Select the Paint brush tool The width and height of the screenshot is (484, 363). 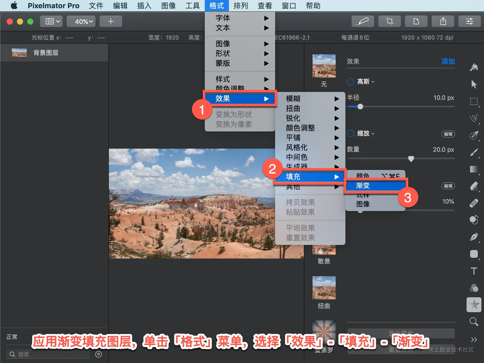pos(474,152)
